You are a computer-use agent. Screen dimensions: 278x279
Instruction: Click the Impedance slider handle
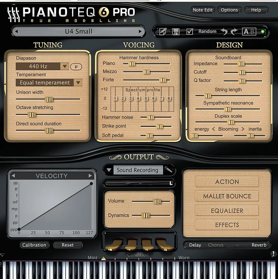coord(241,64)
